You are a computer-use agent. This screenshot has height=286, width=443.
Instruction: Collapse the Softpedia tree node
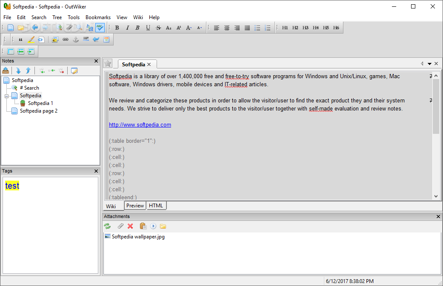[x=6, y=96]
